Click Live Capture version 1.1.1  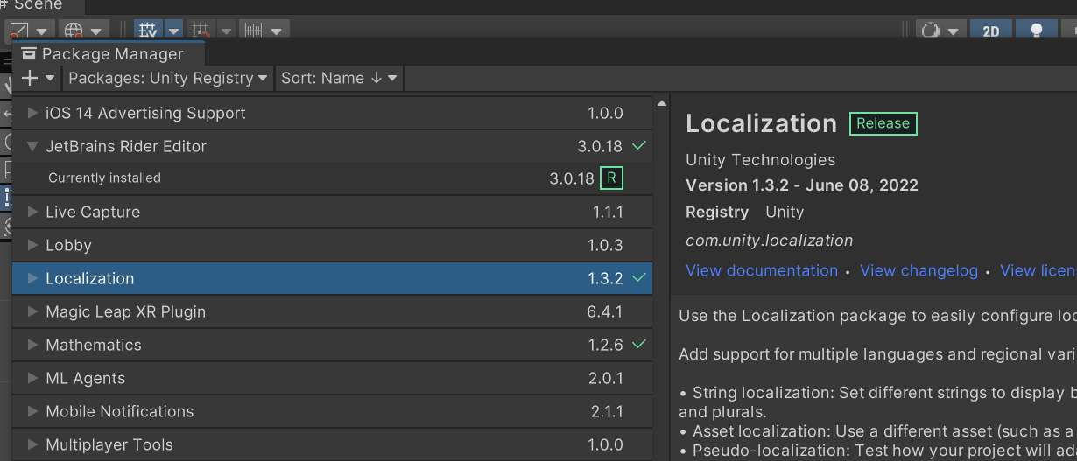coord(607,212)
